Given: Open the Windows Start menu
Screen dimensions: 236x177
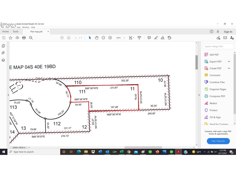Looking at the screenshot, I should (x=3, y=152).
